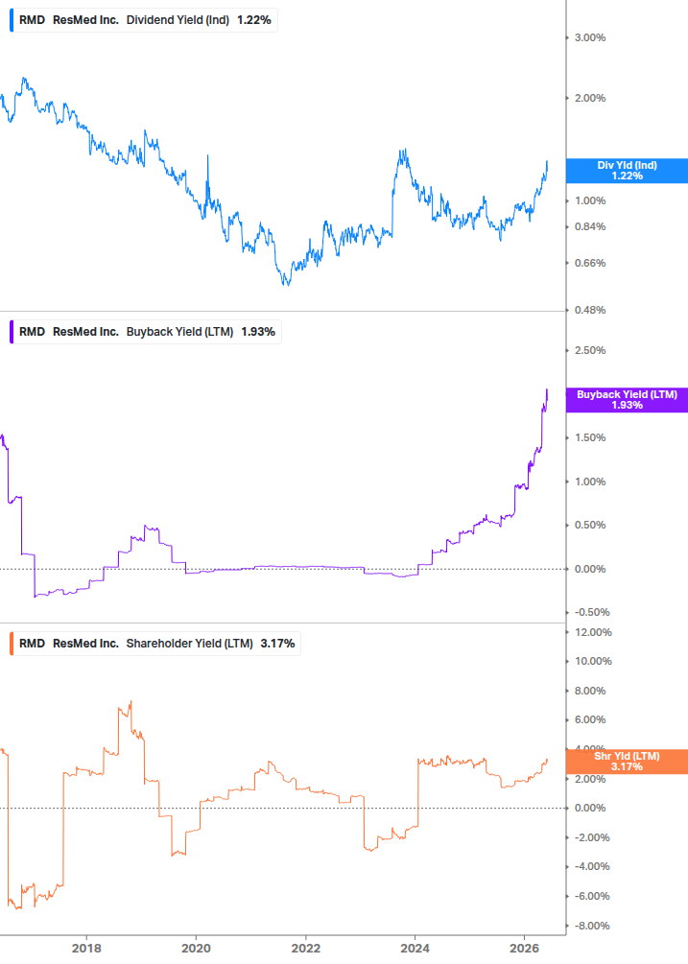This screenshot has height=964, width=688.
Task: Click the 10.00% tick on shareholder yield axis
Action: click(593, 661)
